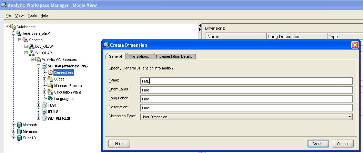The image size is (363, 153).
Task: Click the Calculation Plans icon
Action: (50, 92)
